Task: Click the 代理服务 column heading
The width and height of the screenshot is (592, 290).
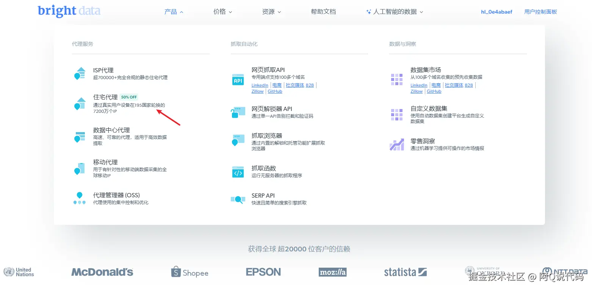Action: [83, 44]
